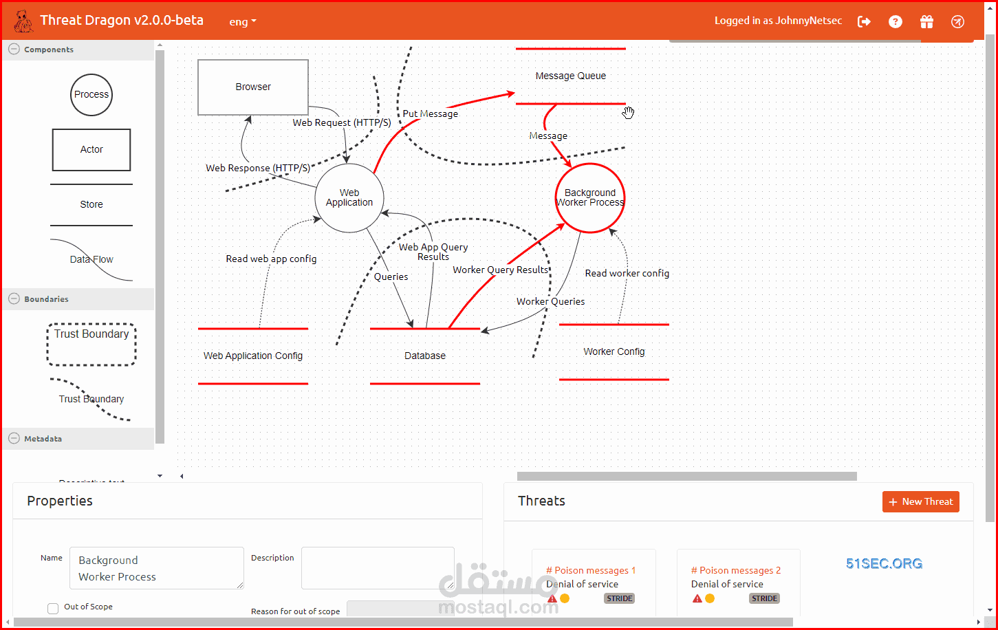Click the Web Response (HTTP/S) label
The image size is (998, 630).
click(258, 169)
